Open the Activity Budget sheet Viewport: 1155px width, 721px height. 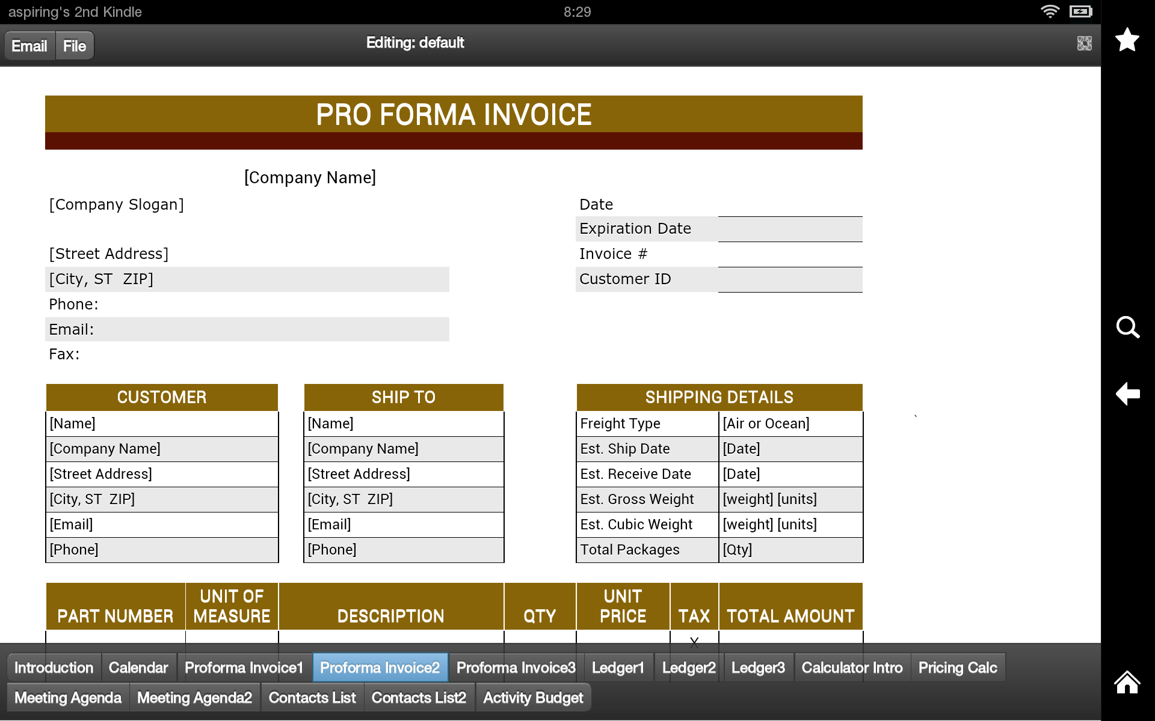pyautogui.click(x=533, y=697)
